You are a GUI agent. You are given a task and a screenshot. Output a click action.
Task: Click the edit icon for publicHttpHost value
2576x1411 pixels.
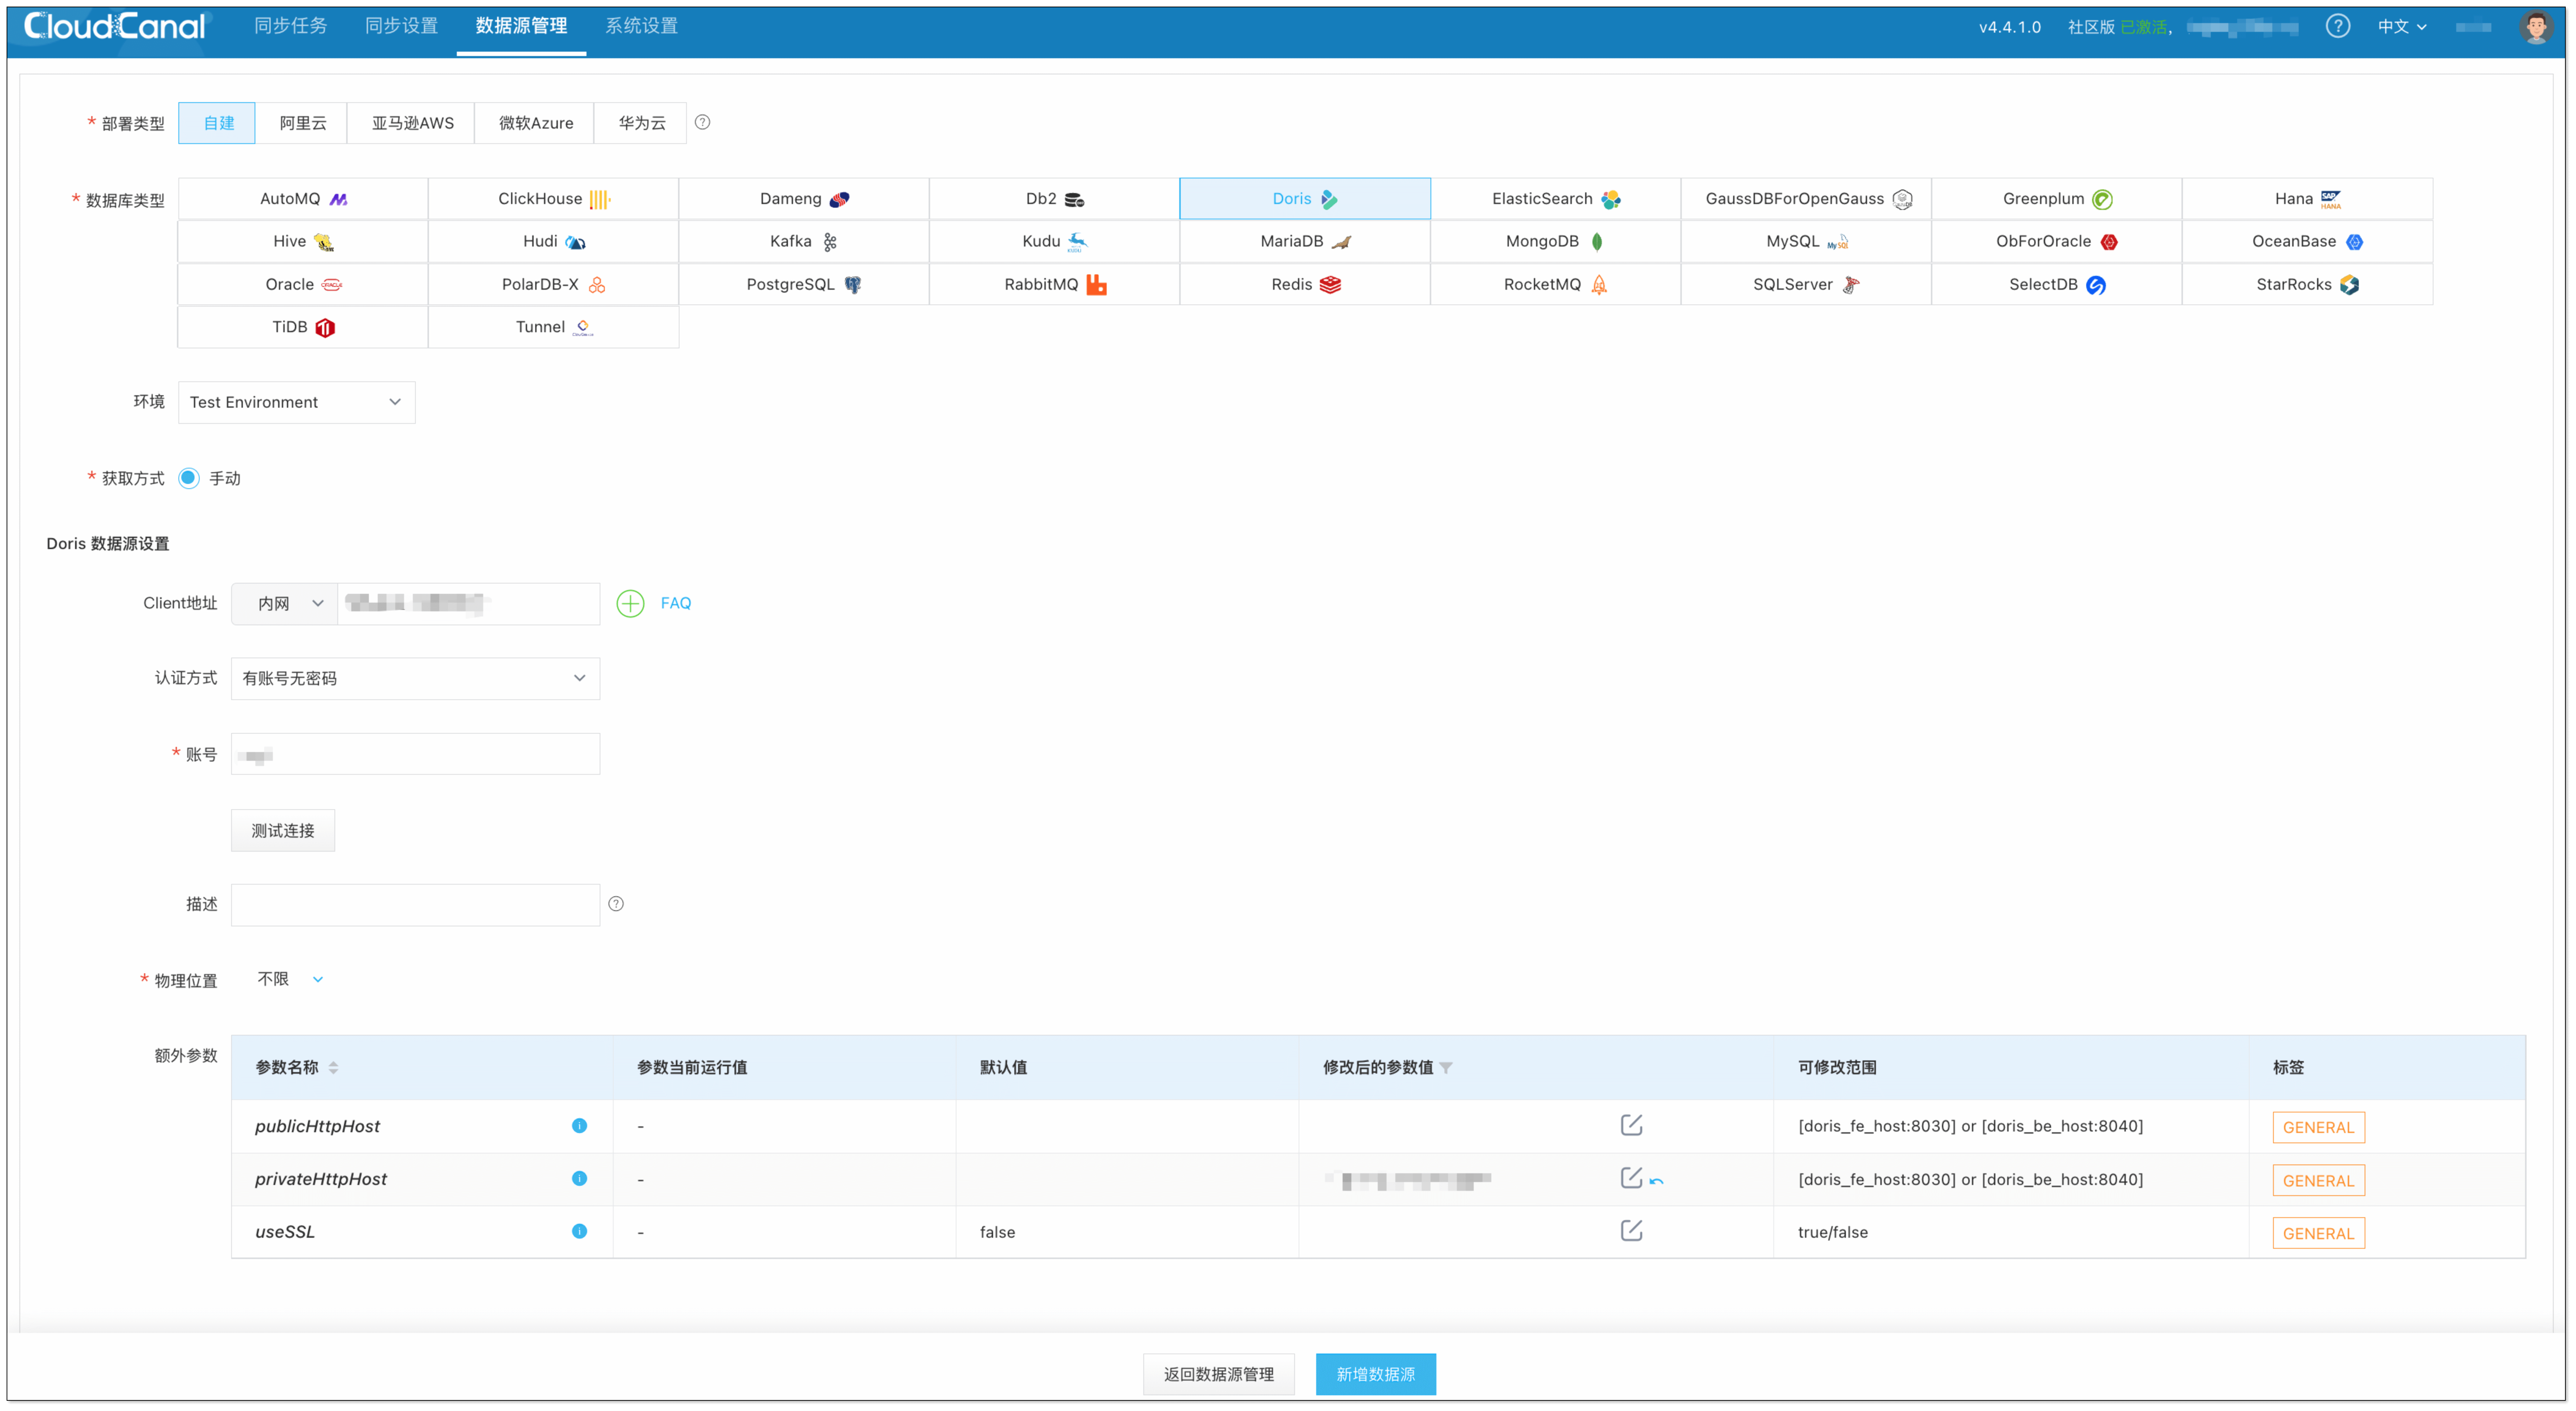point(1631,1125)
